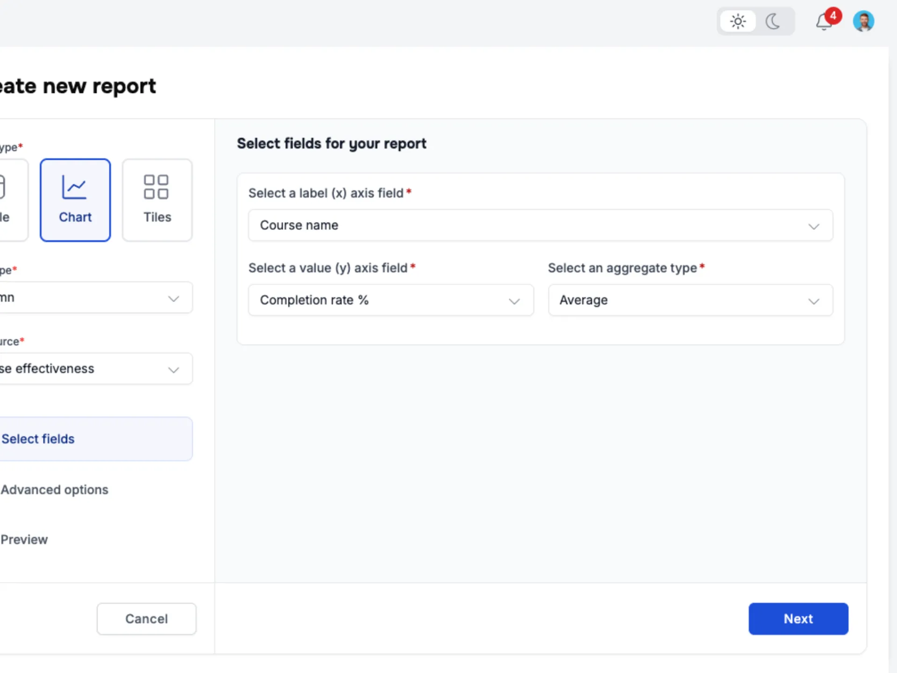Screen dimensions: 897x673
Task: Enable light mode using the sun toggle
Action: 738,21
